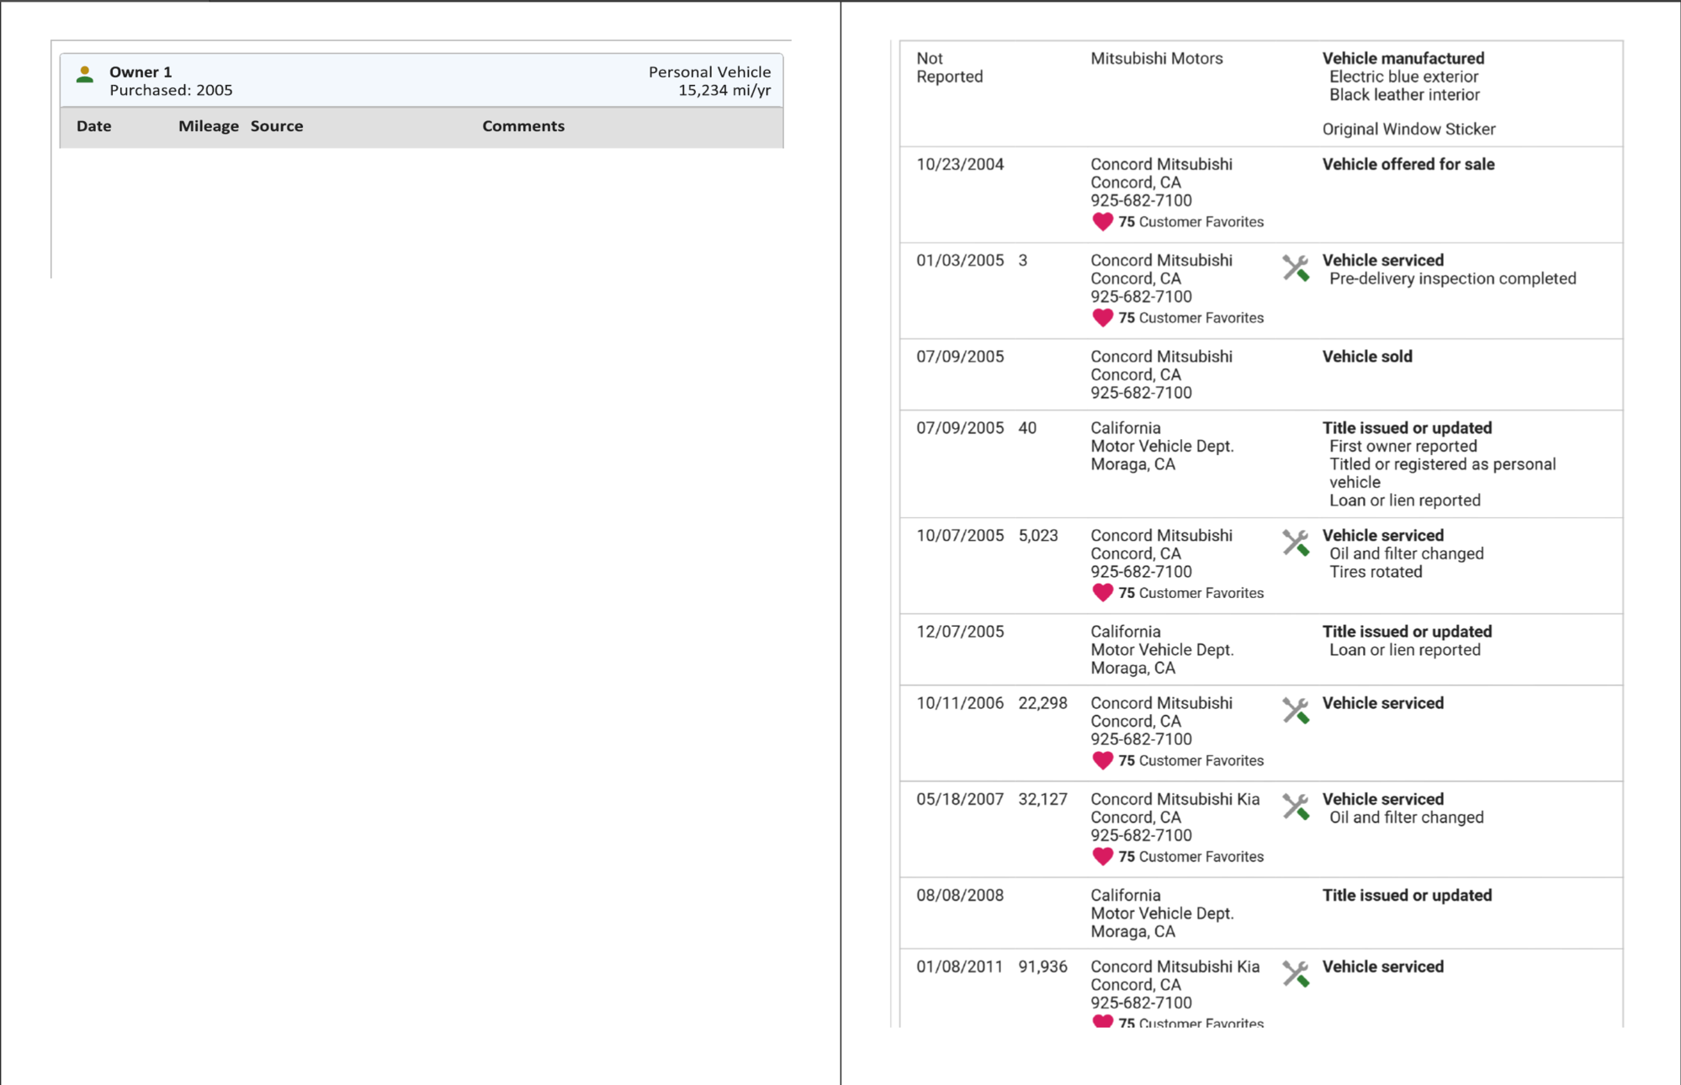
Task: Click the 5,023 mileage value
Action: point(1037,536)
